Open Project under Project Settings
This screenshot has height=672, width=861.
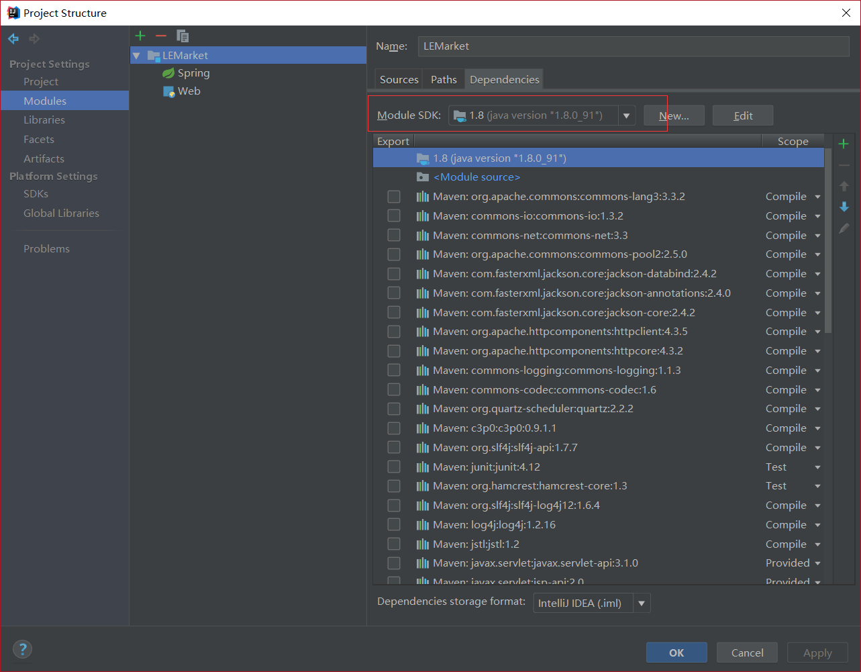point(41,81)
